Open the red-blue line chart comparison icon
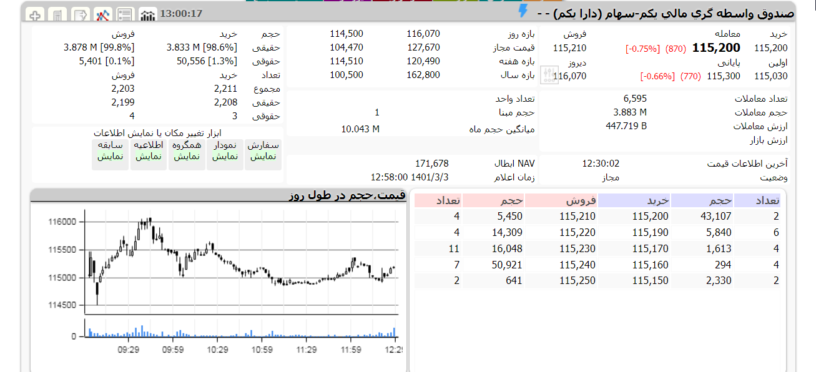Screen dimensions: 816x372 click(x=102, y=14)
